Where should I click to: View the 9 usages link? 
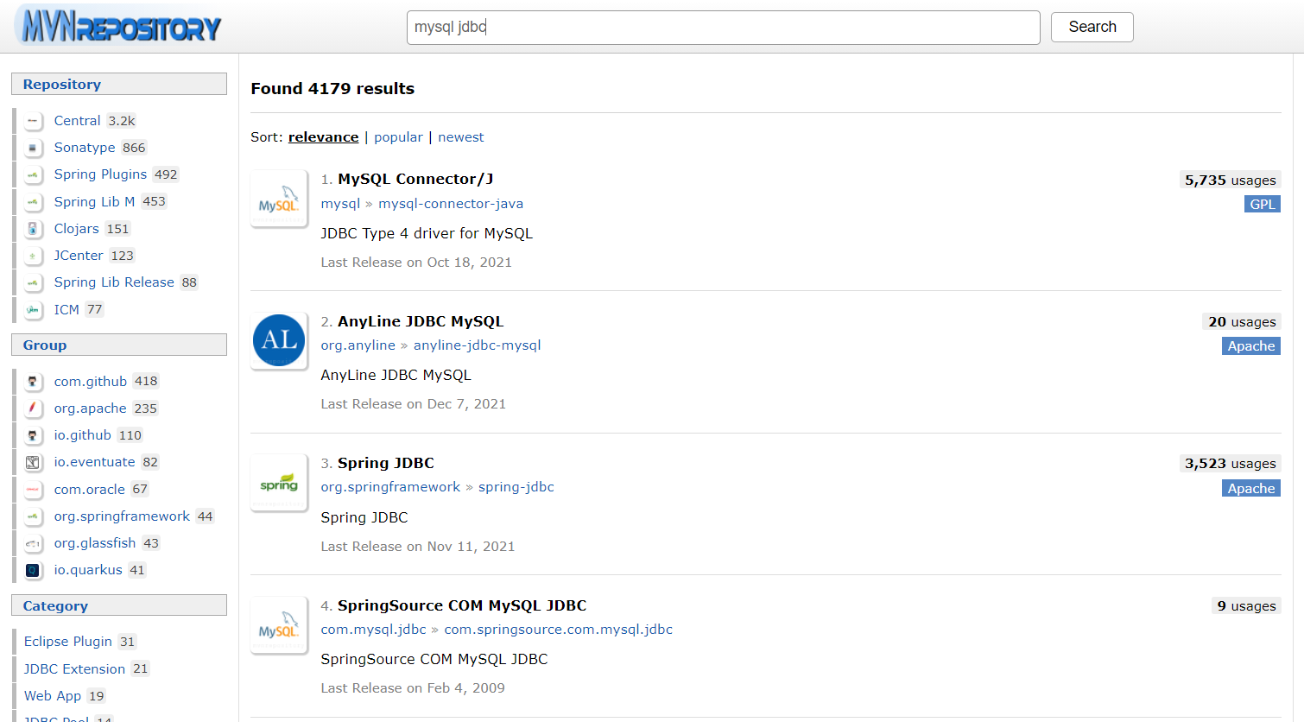pos(1246,606)
